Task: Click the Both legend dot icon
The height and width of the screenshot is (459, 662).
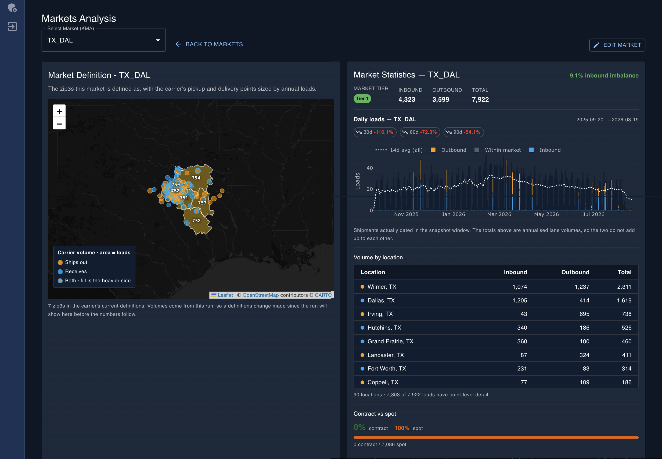Action: 60,281
